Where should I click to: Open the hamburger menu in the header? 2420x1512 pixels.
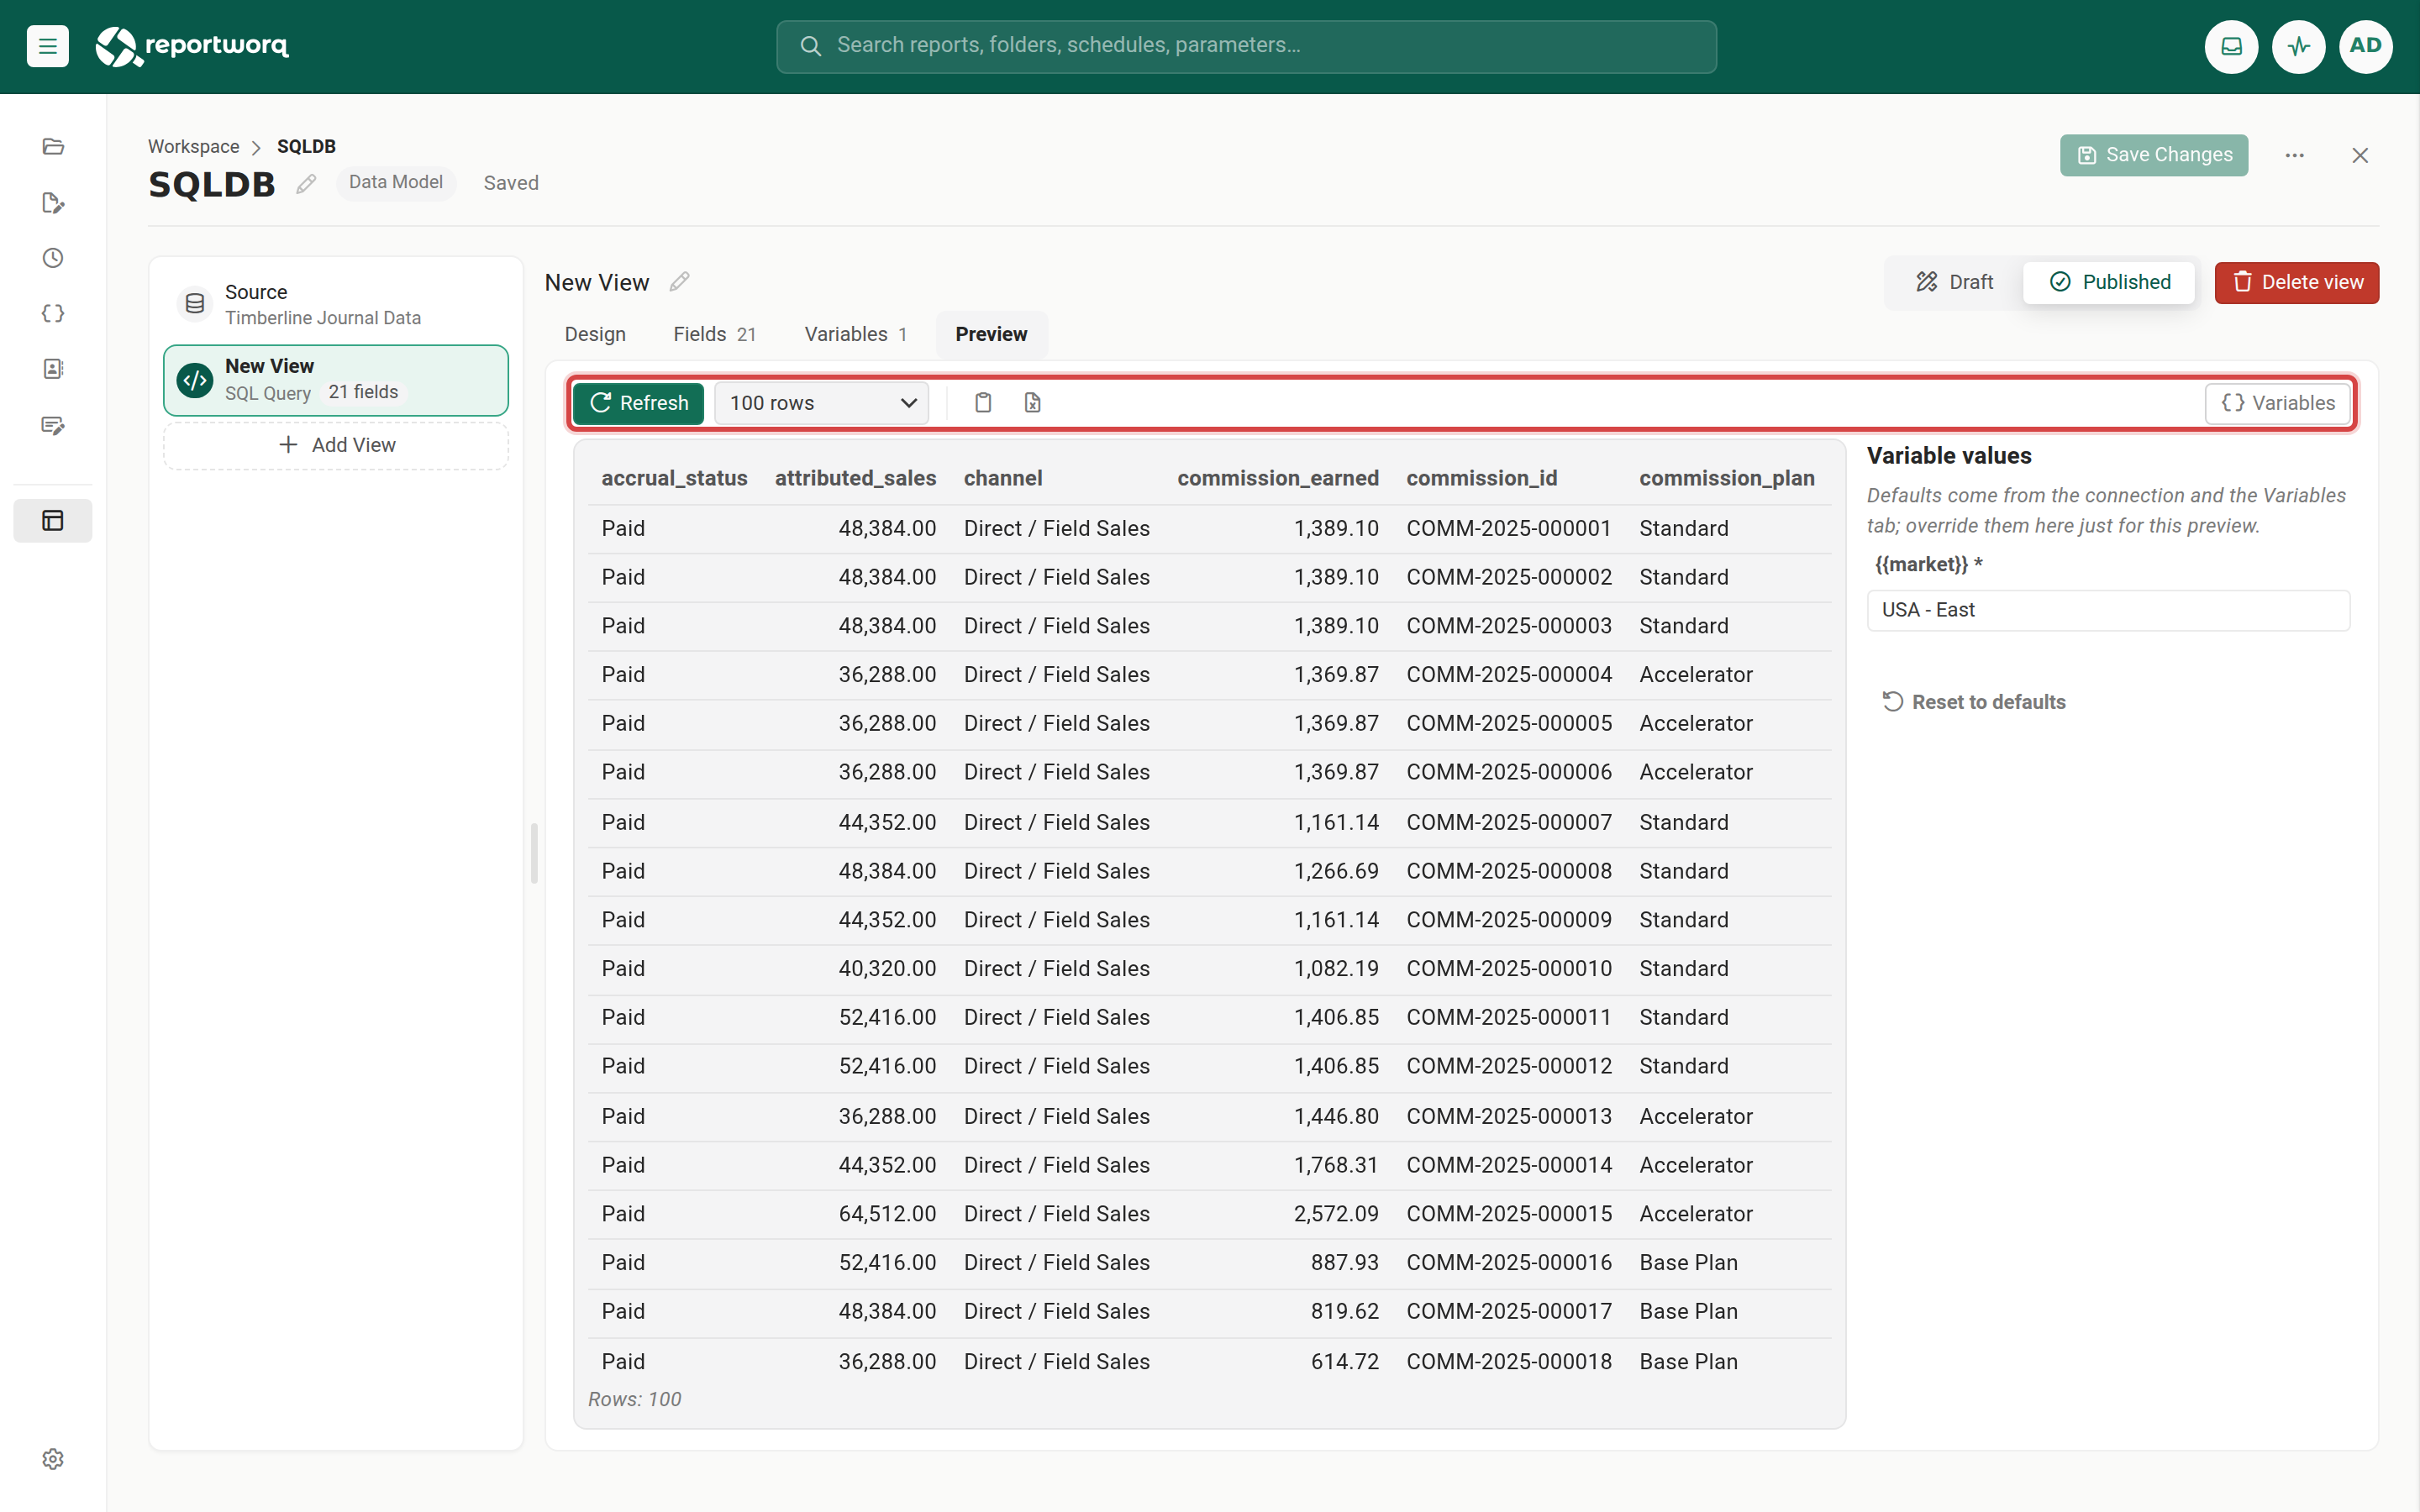[47, 46]
